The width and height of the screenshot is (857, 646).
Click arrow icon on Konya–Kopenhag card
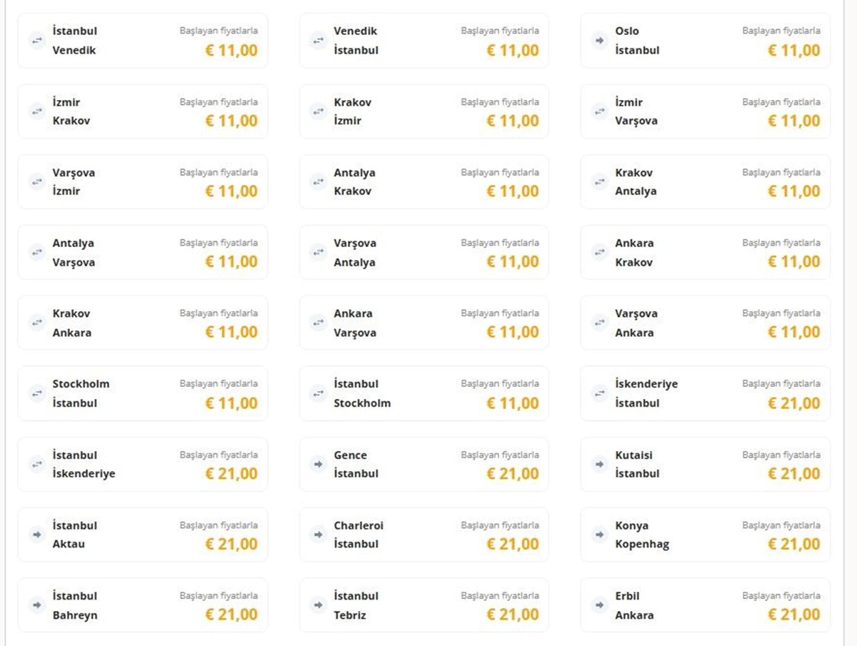pos(600,535)
